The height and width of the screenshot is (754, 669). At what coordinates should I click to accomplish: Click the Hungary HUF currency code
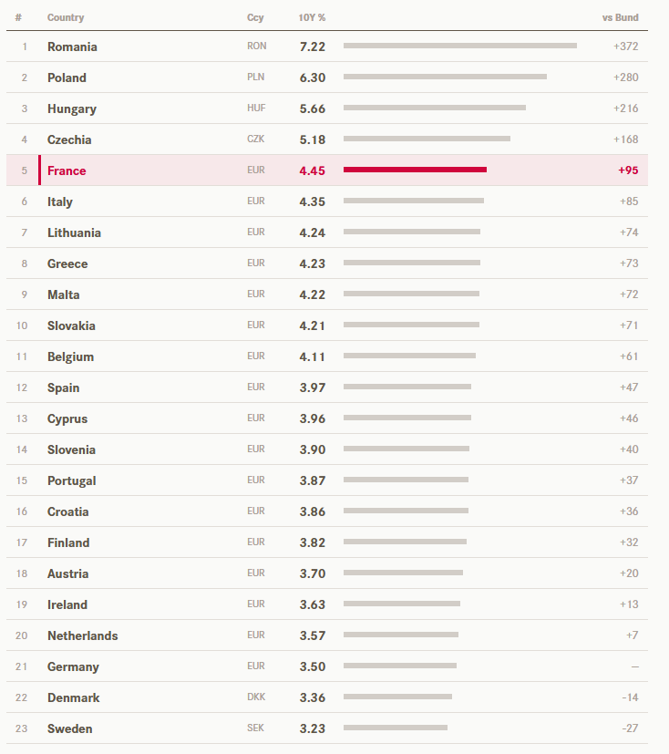click(256, 108)
